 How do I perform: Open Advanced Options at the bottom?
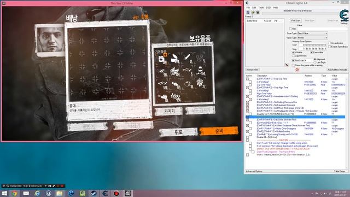pyautogui.click(x=254, y=171)
